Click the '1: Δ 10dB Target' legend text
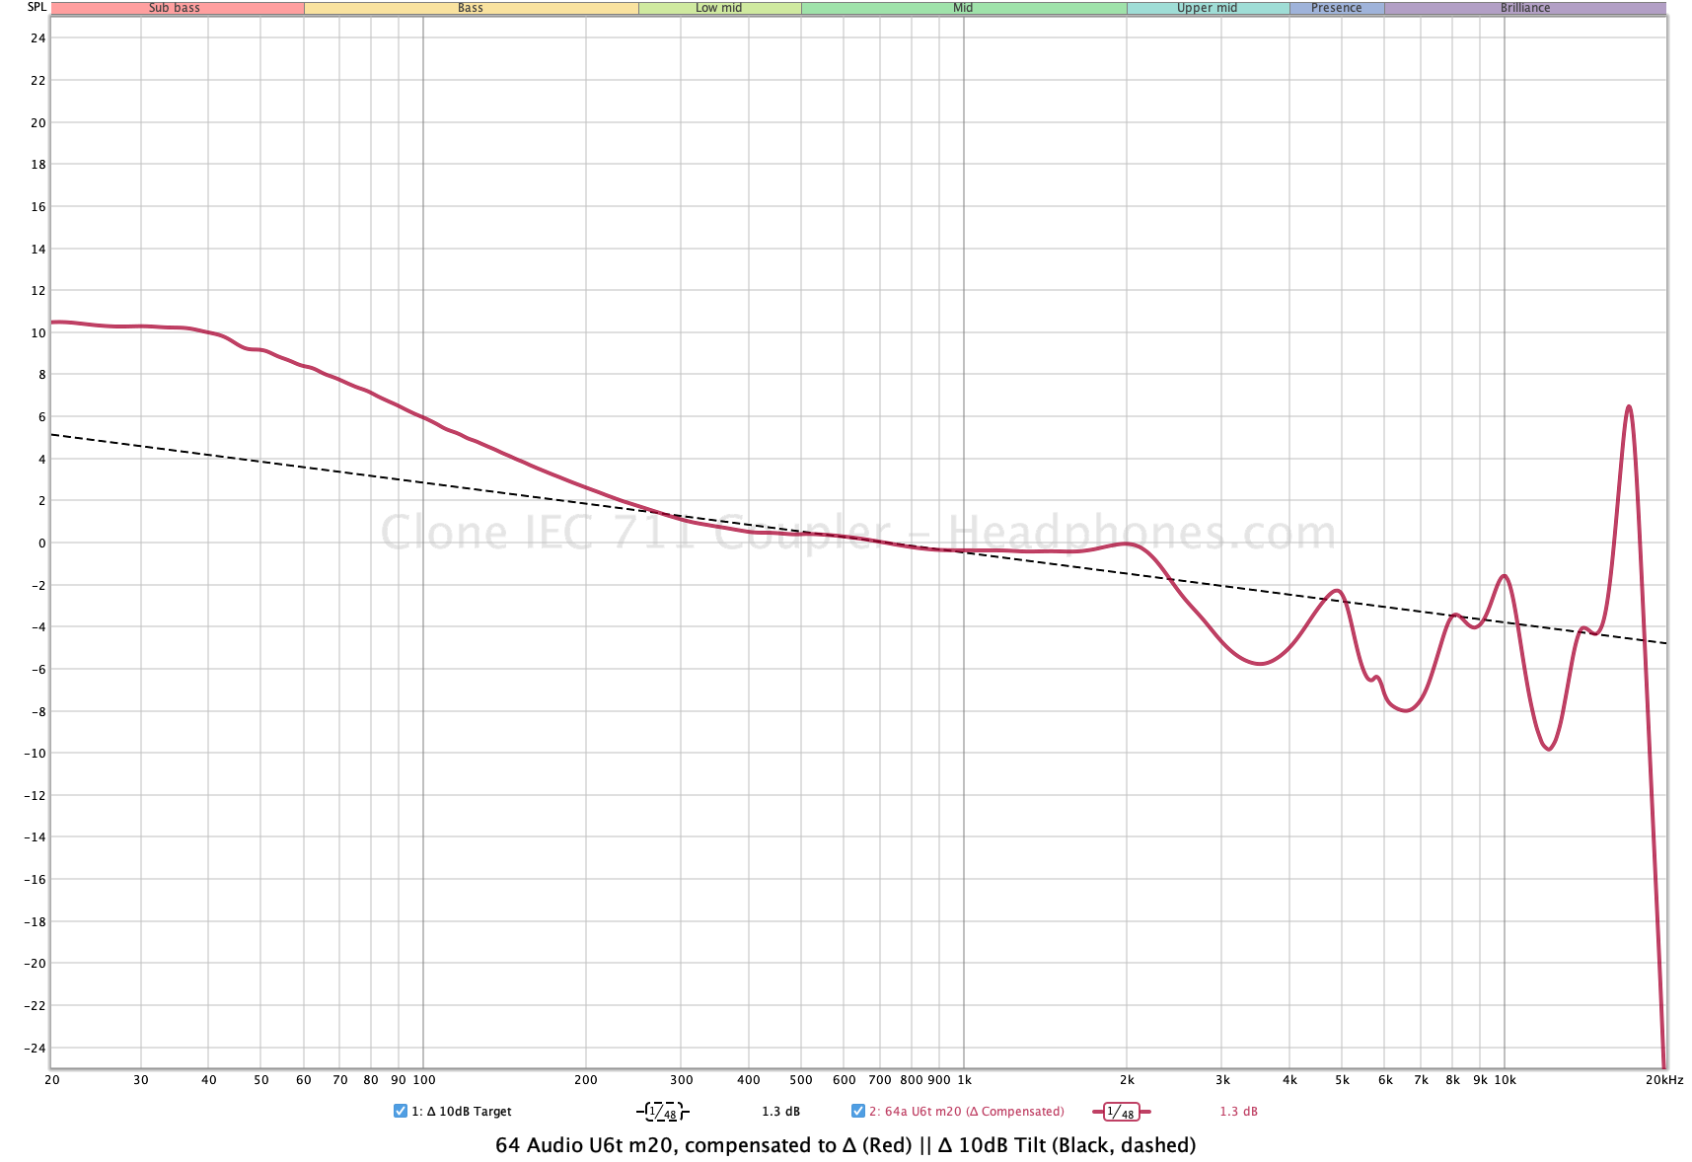 coord(462,1112)
